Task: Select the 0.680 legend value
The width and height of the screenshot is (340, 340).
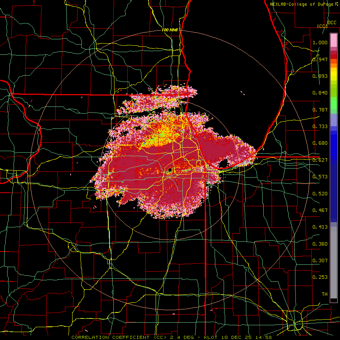Action: [x=320, y=143]
